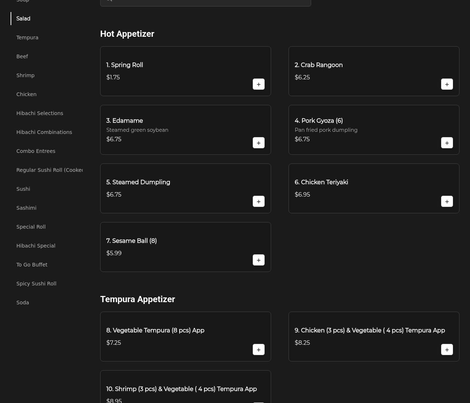470x403 pixels.
Task: Open the Soda category
Action: point(23,303)
